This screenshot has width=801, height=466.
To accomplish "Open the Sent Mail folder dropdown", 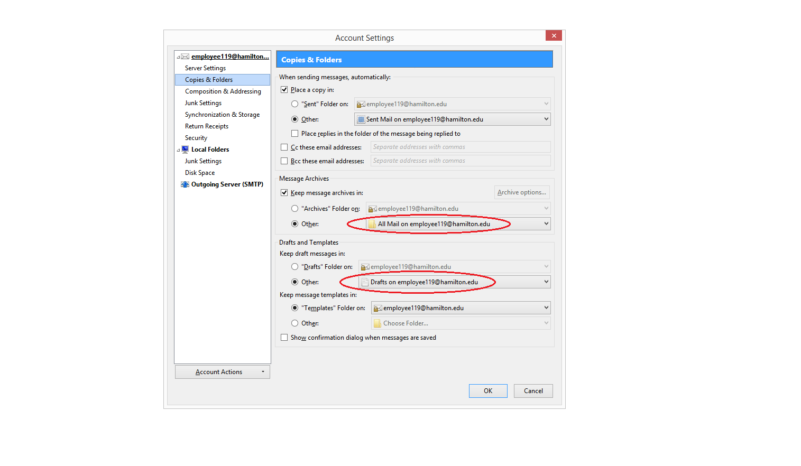I will 452,119.
